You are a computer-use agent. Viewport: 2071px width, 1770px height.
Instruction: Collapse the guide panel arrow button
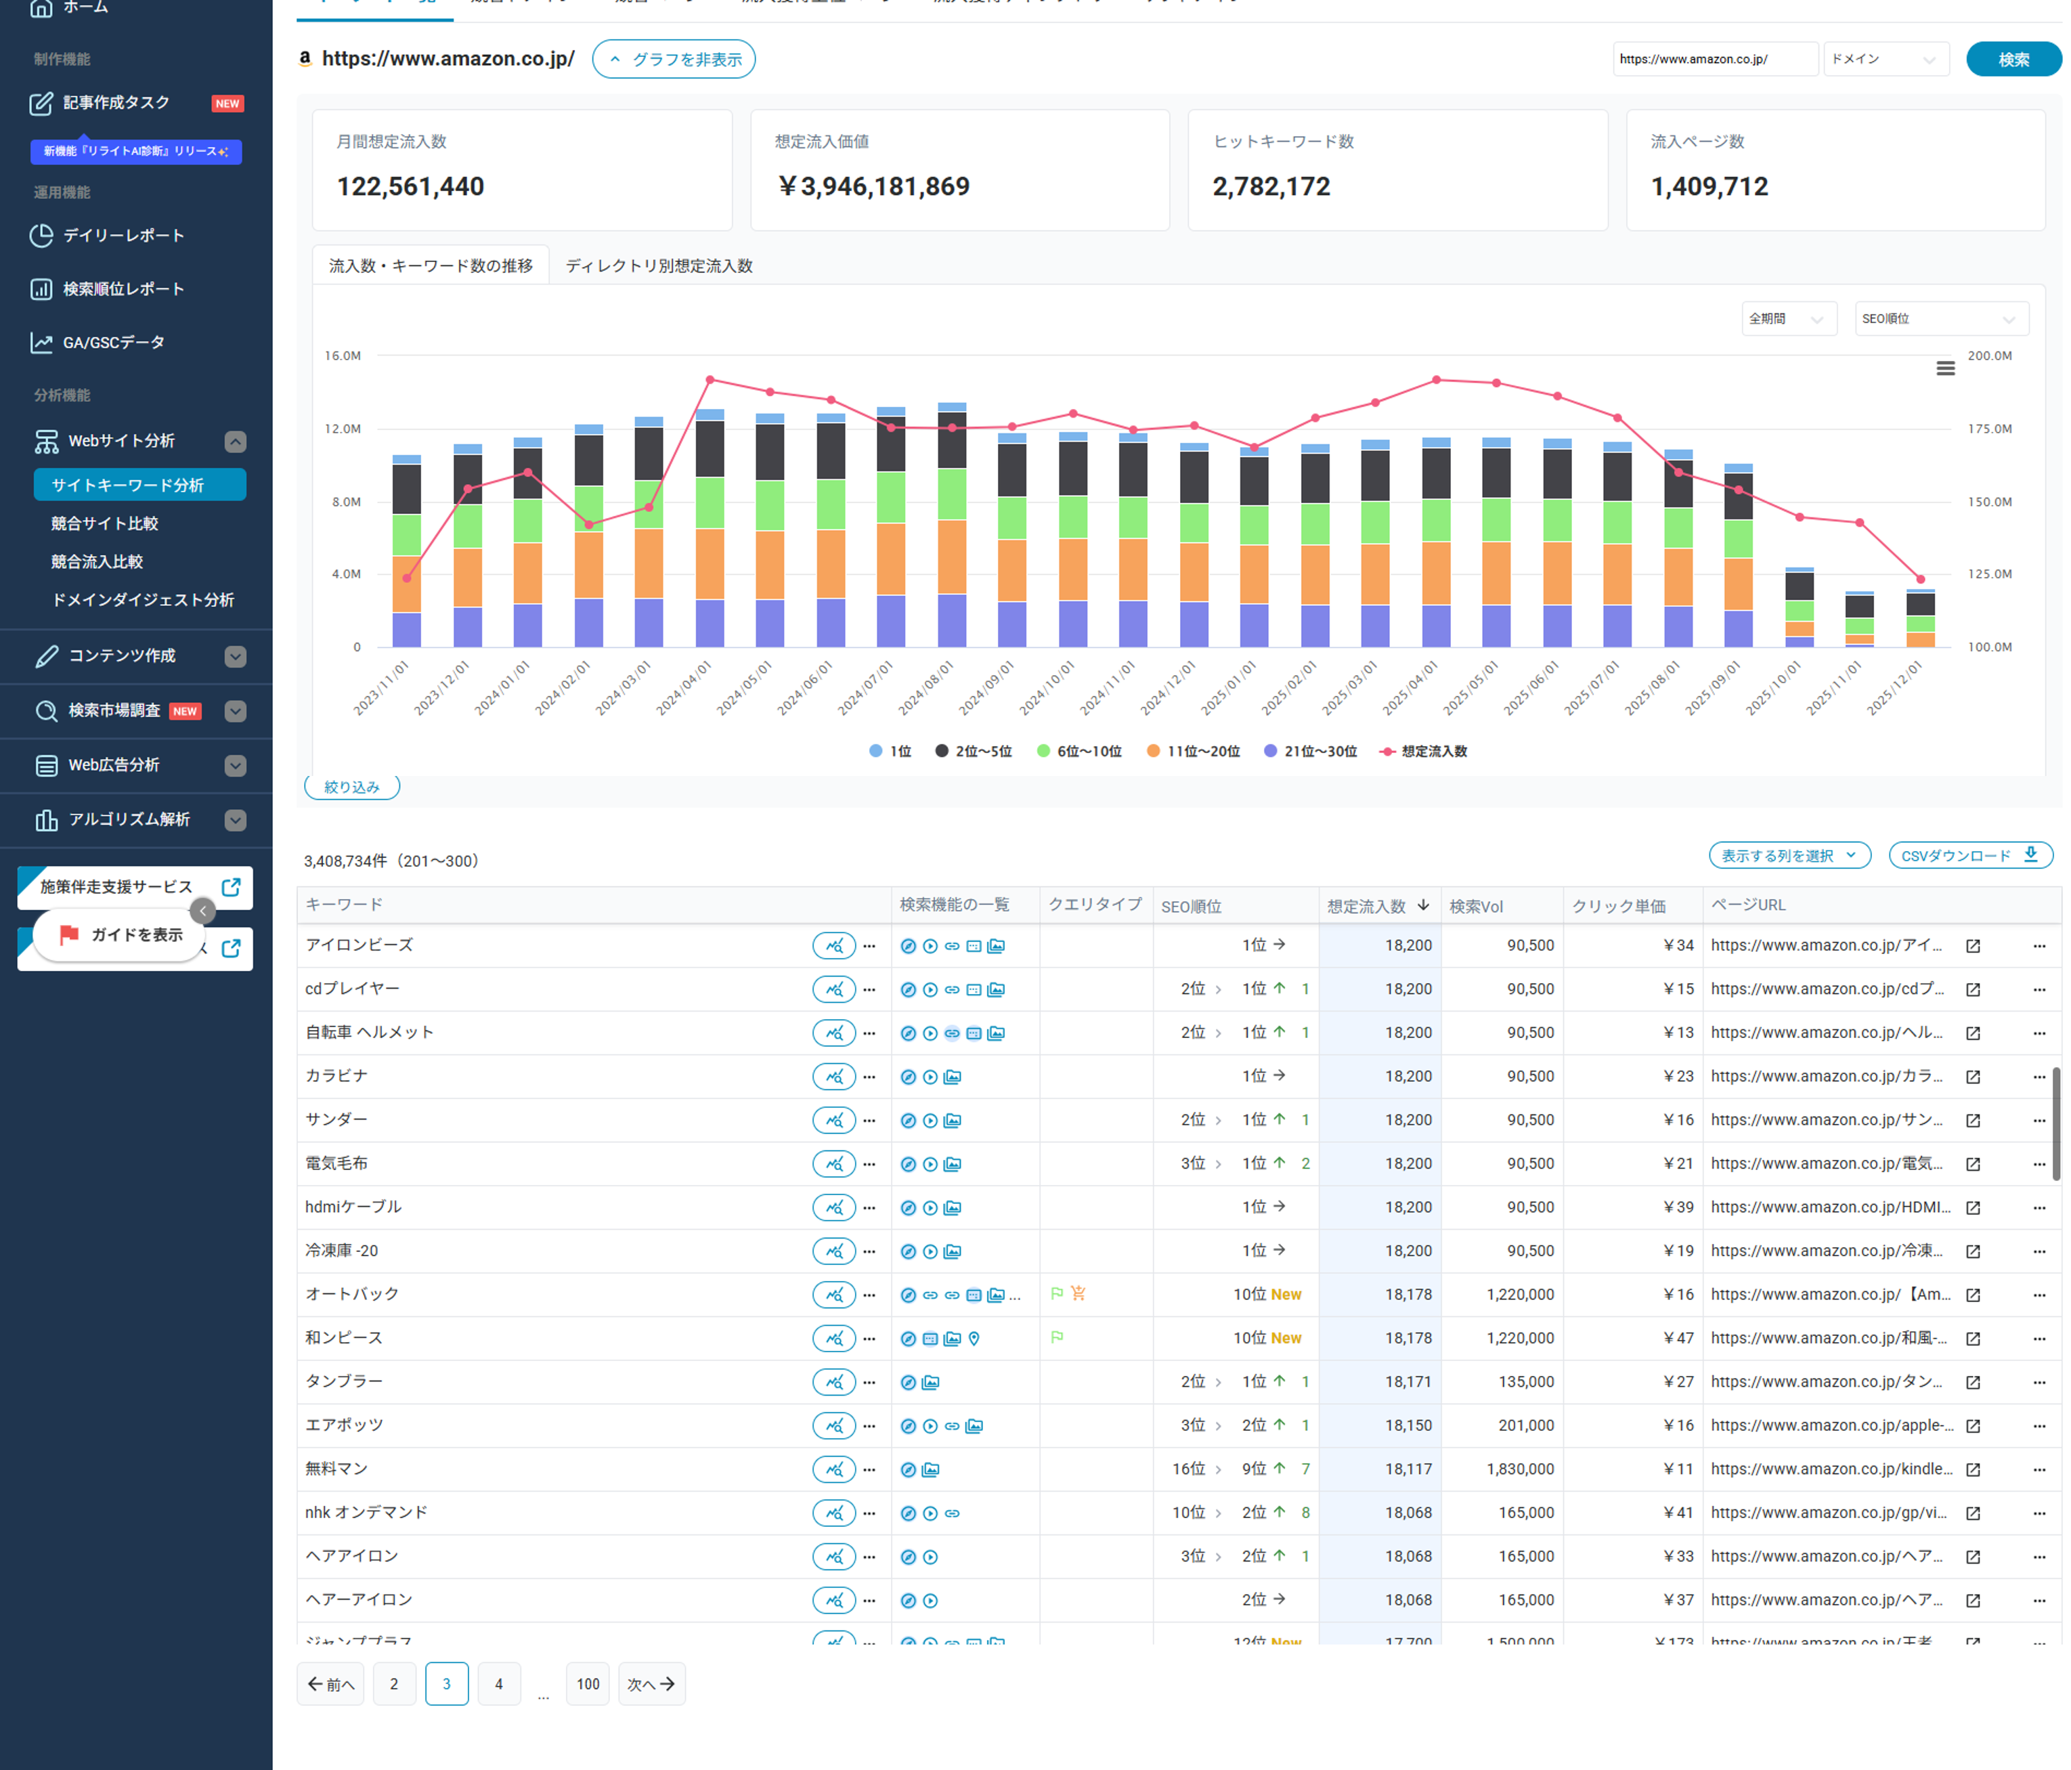[203, 911]
